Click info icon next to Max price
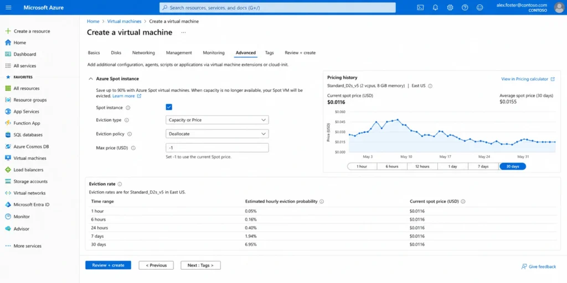Viewport: 567px width, 283px height. click(x=133, y=148)
